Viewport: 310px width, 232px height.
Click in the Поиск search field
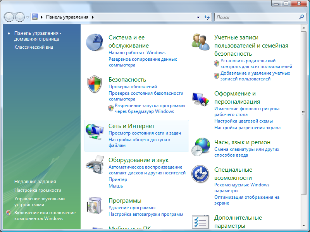point(256,17)
